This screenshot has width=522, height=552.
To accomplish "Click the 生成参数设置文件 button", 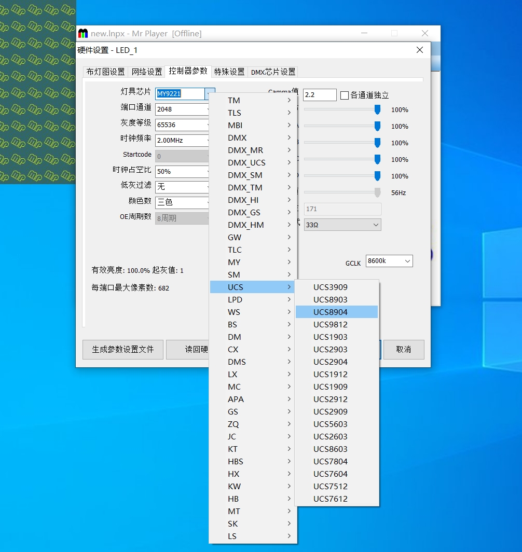I will click(x=123, y=349).
